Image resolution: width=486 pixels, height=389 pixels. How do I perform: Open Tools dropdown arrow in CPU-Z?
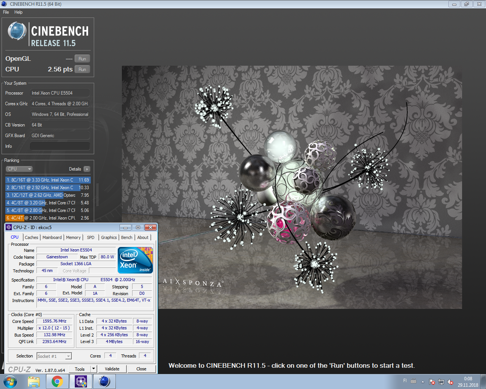click(x=93, y=369)
